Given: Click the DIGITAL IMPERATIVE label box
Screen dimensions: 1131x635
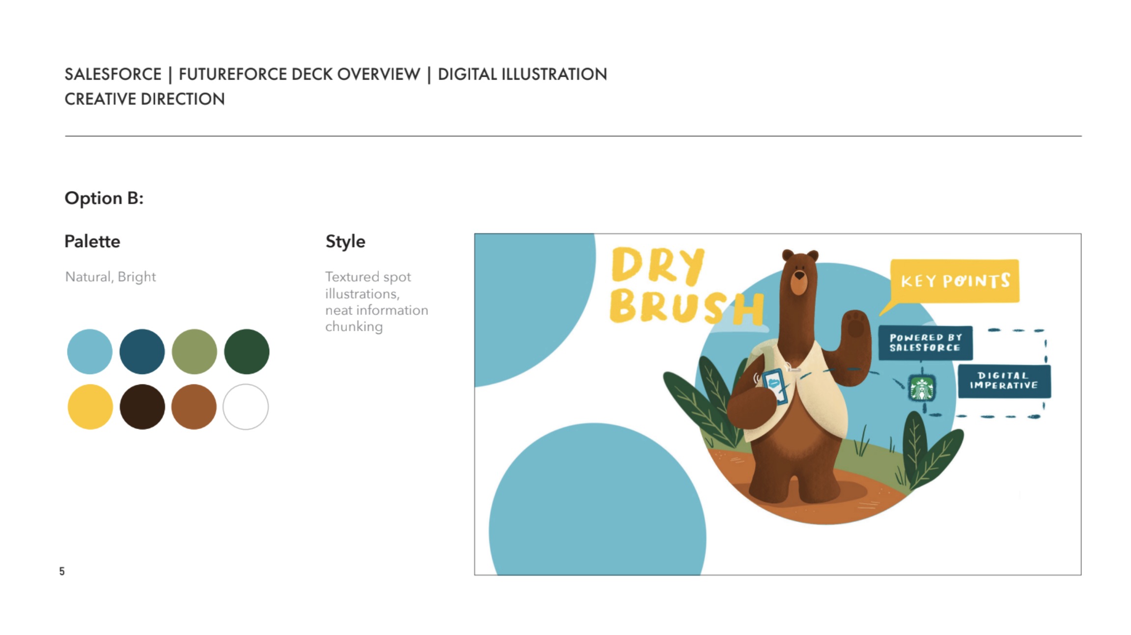Looking at the screenshot, I should pyautogui.click(x=1004, y=381).
